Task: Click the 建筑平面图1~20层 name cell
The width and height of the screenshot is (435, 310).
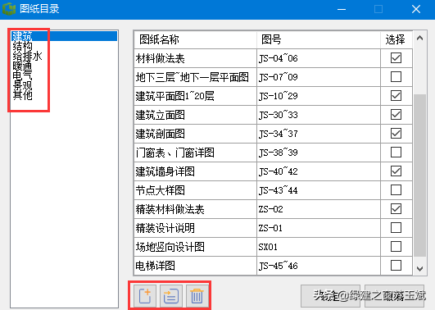Action: (195, 96)
